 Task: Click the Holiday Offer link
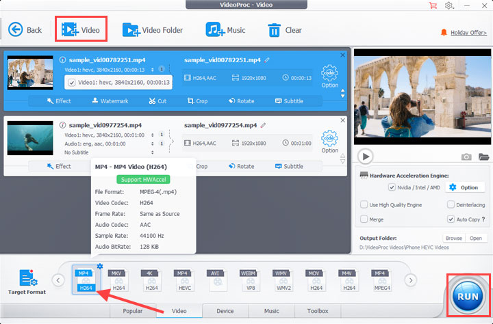point(468,33)
